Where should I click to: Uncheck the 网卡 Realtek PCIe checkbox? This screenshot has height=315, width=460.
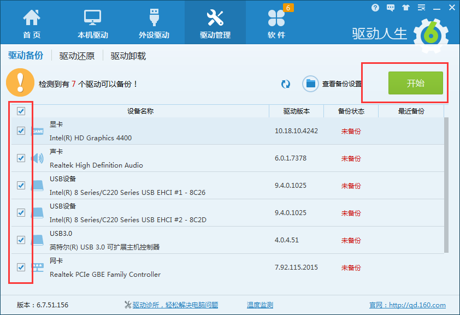pos(21,267)
